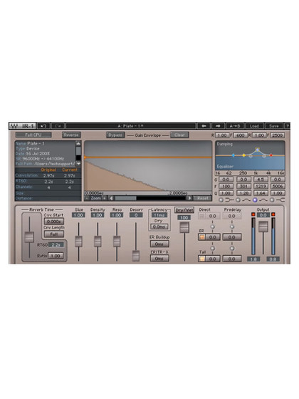This screenshot has width=299, height=399.
Task: Click the Size fader handle
Action: [78, 242]
